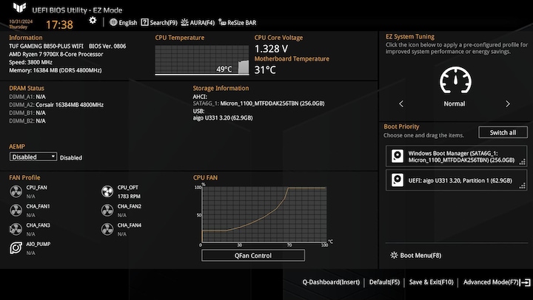Image resolution: width=533 pixels, height=300 pixels.
Task: Click the AIO_PUMP pump icon
Action: (16, 248)
